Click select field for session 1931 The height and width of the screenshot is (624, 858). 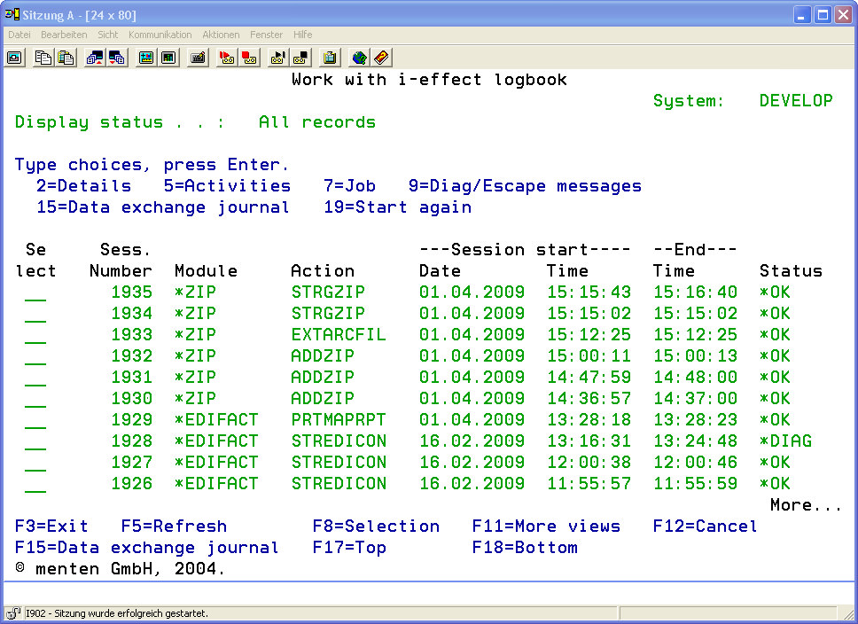pos(35,378)
